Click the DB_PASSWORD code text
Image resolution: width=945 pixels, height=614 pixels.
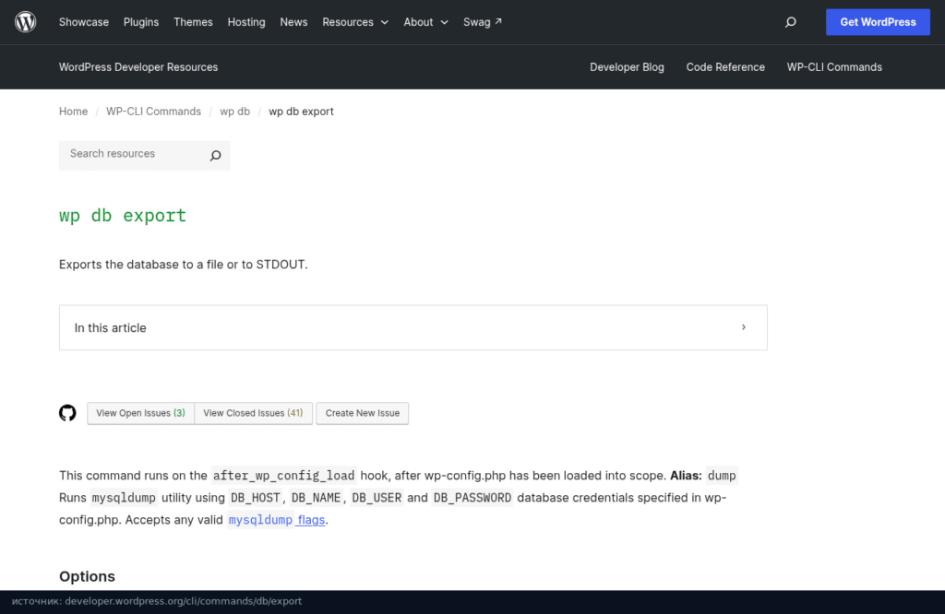coord(472,498)
